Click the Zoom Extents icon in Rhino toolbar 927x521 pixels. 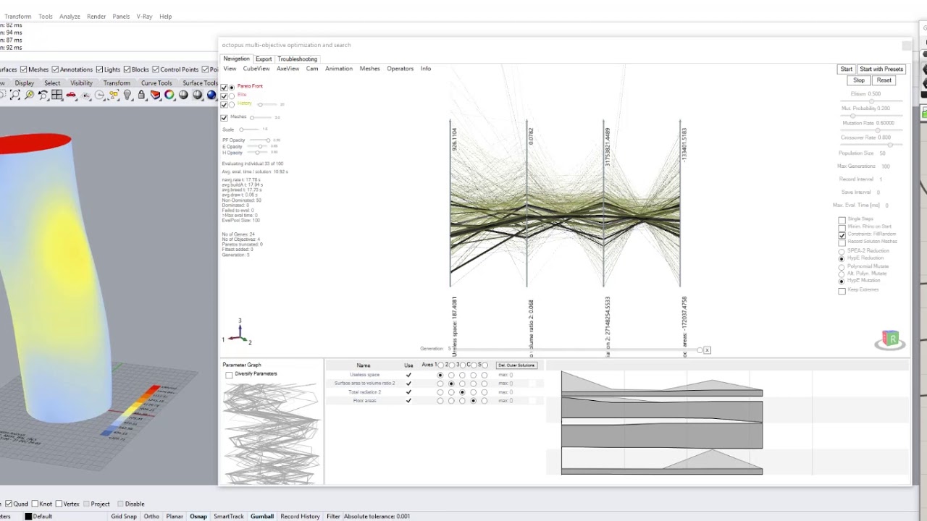pyautogui.click(x=15, y=95)
